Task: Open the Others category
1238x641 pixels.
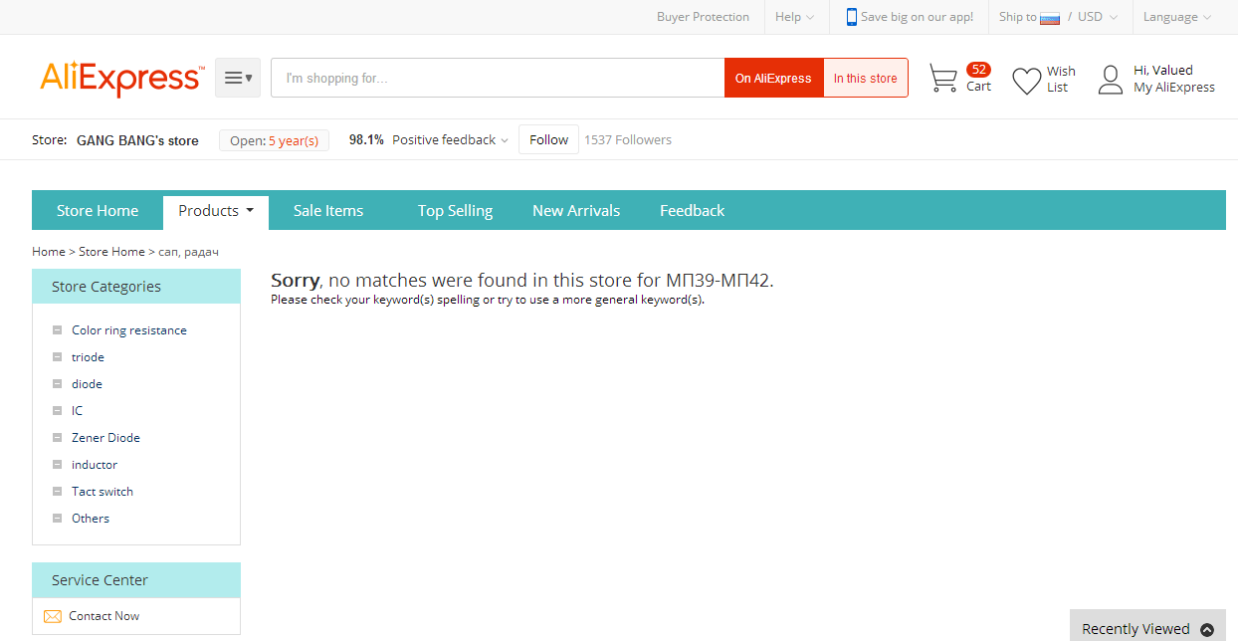Action: coord(91,519)
